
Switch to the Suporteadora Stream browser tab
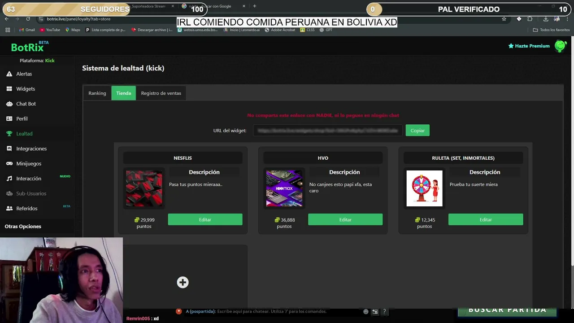click(148, 6)
